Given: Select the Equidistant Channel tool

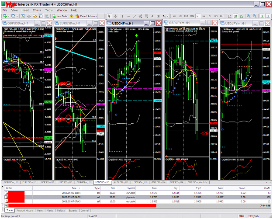Looking at the screenshot, I should [140, 16].
